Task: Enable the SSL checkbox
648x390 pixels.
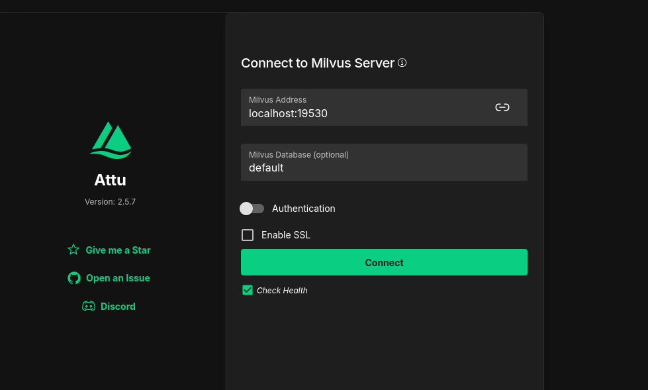Action: (x=248, y=235)
